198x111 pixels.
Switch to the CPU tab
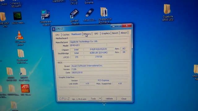pos(57,35)
